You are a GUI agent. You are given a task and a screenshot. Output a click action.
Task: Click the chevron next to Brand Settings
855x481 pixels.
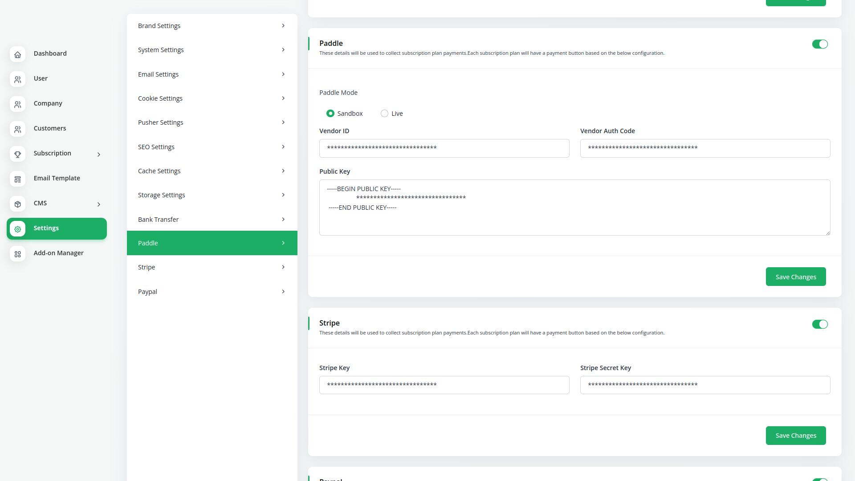coord(283,26)
